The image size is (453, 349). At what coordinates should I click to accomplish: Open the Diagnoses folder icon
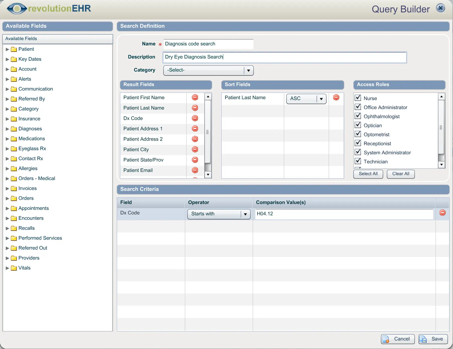[x=14, y=129]
